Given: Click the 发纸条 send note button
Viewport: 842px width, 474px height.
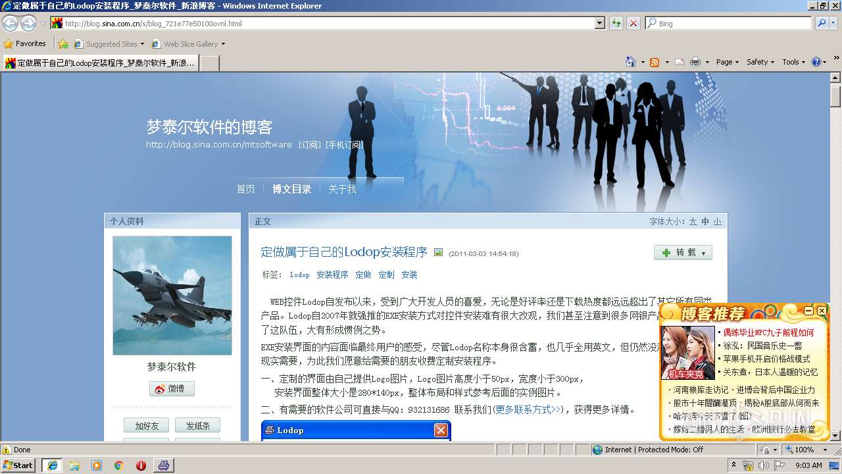Looking at the screenshot, I should coord(197,426).
